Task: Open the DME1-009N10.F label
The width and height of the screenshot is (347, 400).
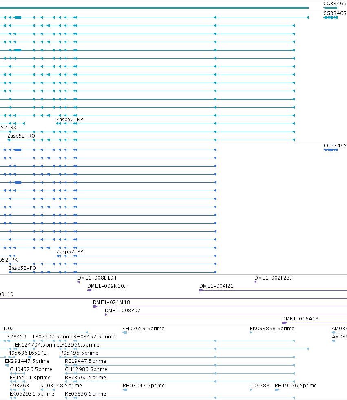Action: tap(108, 286)
